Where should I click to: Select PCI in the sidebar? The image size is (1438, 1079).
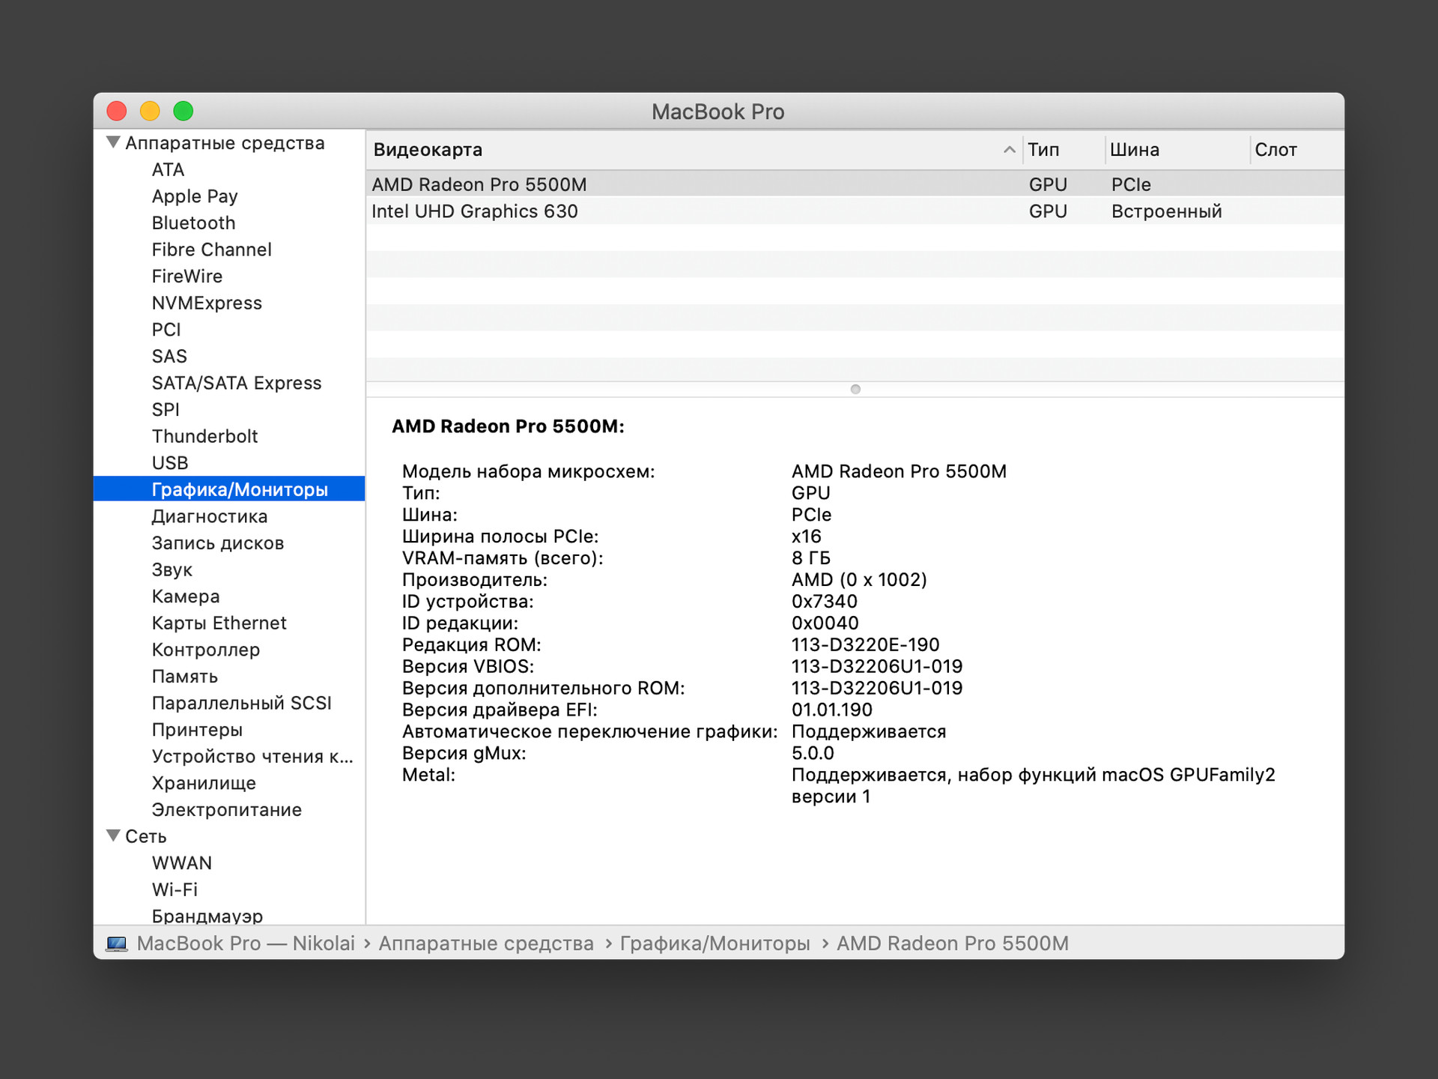coord(166,330)
